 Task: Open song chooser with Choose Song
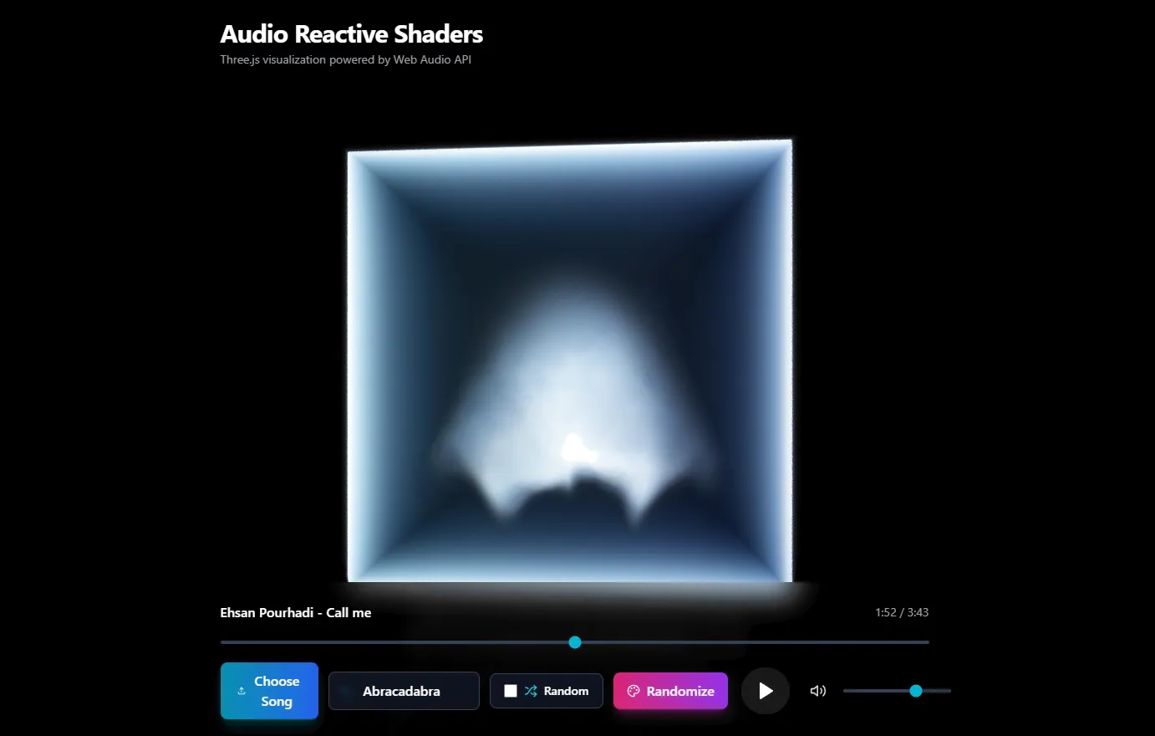coord(269,691)
